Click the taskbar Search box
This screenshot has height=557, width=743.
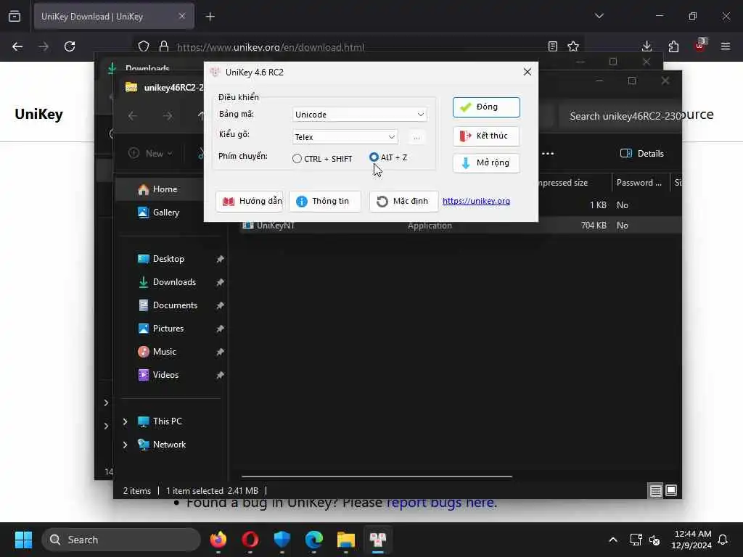[121, 540]
